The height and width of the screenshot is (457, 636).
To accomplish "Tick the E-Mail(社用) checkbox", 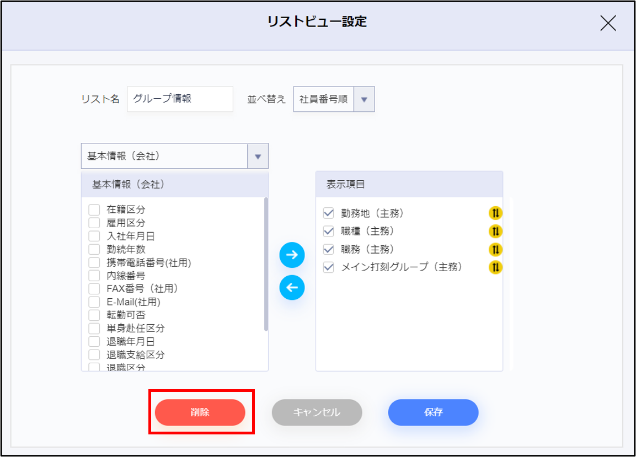I will coord(94,302).
